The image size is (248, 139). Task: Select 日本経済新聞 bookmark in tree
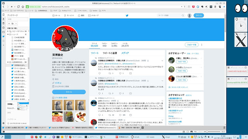click(x=19, y=37)
